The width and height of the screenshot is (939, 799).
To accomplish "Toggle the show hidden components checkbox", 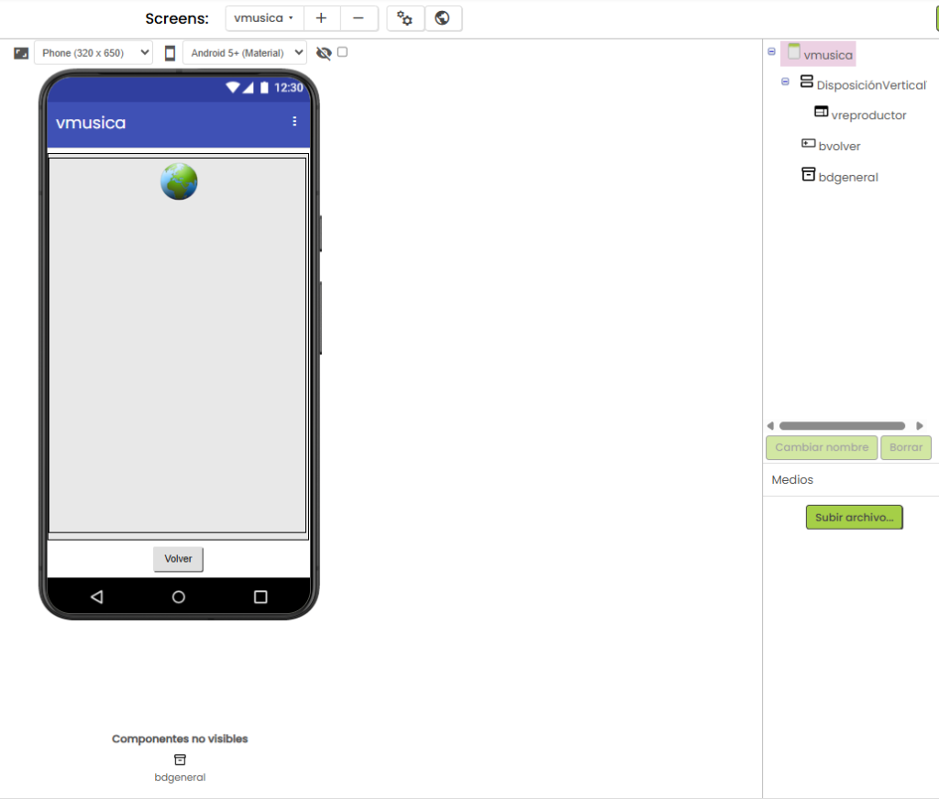I will (x=342, y=52).
